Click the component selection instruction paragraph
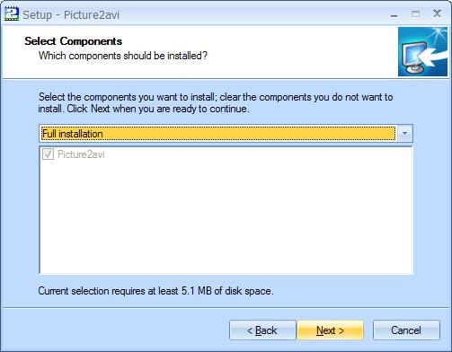The height and width of the screenshot is (352, 452). (216, 103)
